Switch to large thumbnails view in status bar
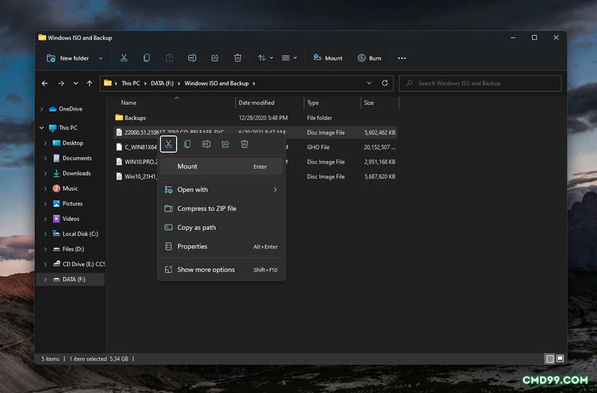This screenshot has width=597, height=393. tap(560, 359)
